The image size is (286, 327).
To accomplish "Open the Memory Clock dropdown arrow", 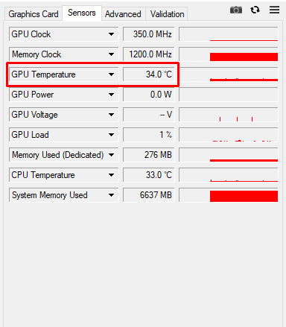I will 111,54.
